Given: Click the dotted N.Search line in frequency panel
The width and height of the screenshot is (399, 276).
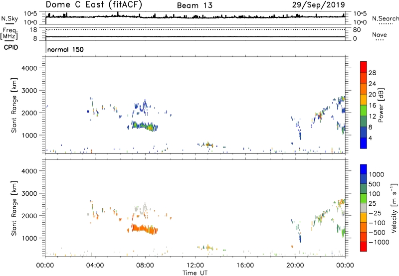Looking at the screenshot, I should pos(196,29).
